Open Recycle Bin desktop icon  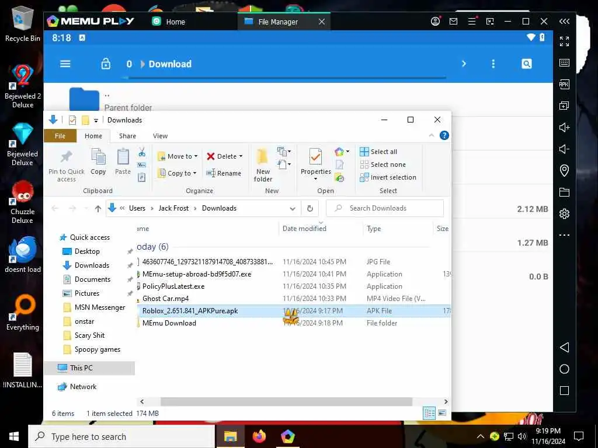(23, 23)
